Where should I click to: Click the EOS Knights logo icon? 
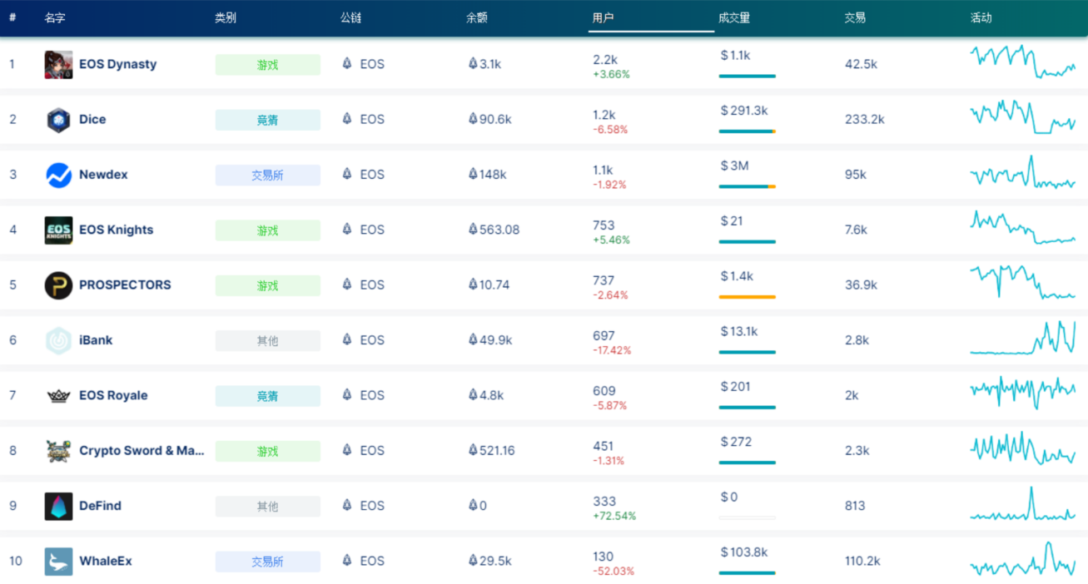(58, 230)
